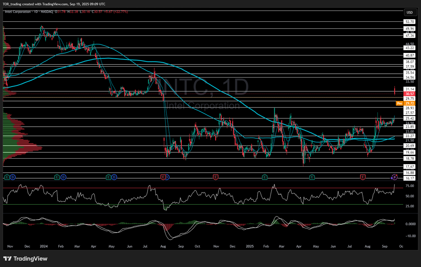Select the green earnings marker near May 2024
Viewport: 421px width, 267px height.
pyautogui.click(x=108, y=177)
